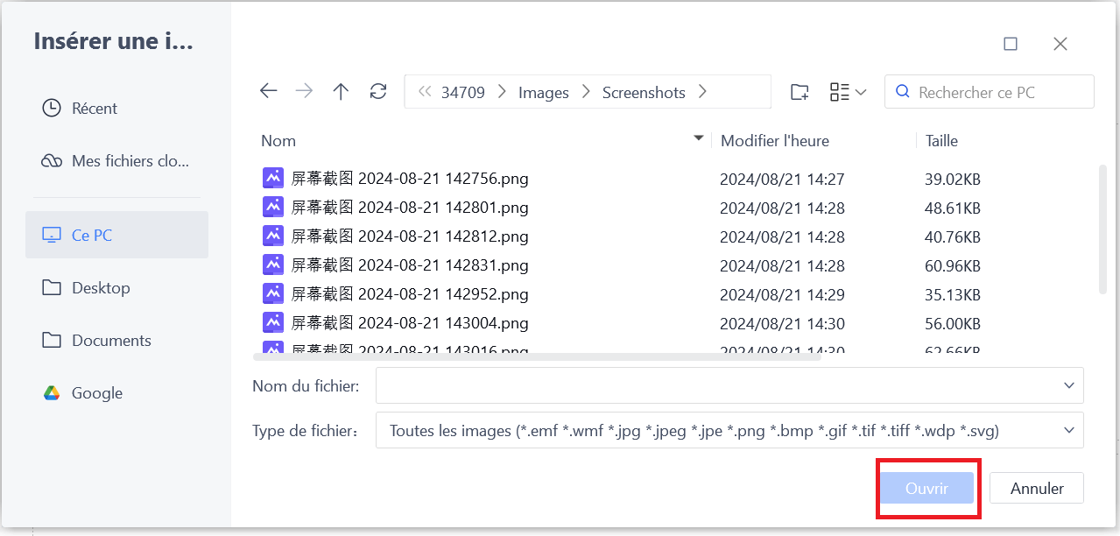Expand the breadcrumb chevron after Screenshots
Image resolution: width=1120 pixels, height=536 pixels.
pos(702,92)
